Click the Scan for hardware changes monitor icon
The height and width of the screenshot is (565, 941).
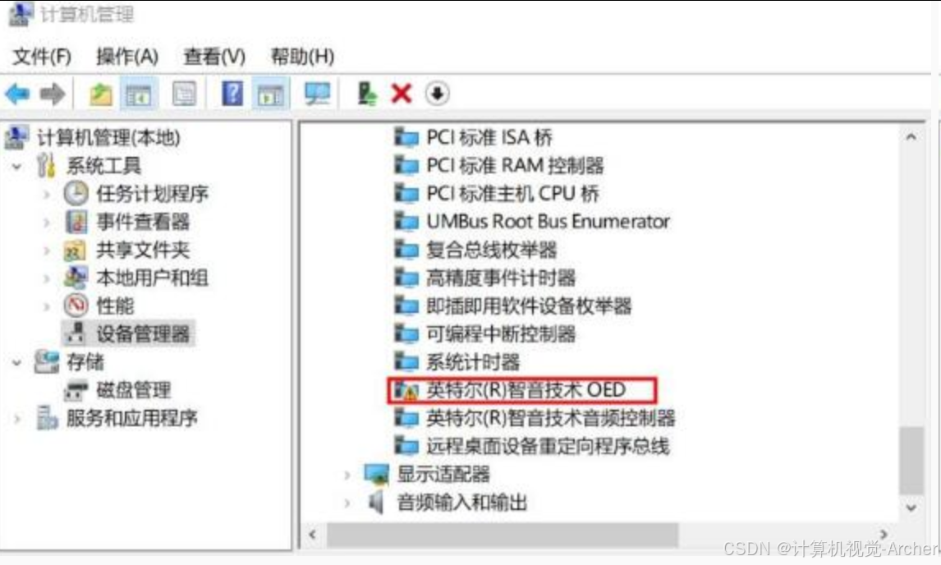click(317, 94)
